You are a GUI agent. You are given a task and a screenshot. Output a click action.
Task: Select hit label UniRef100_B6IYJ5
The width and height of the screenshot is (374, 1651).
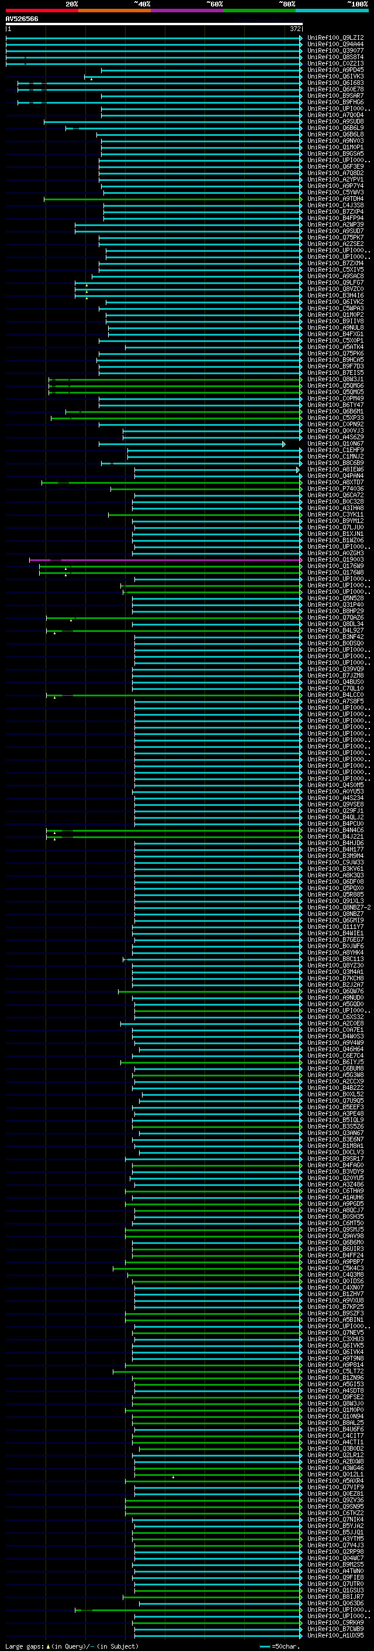point(335,1062)
